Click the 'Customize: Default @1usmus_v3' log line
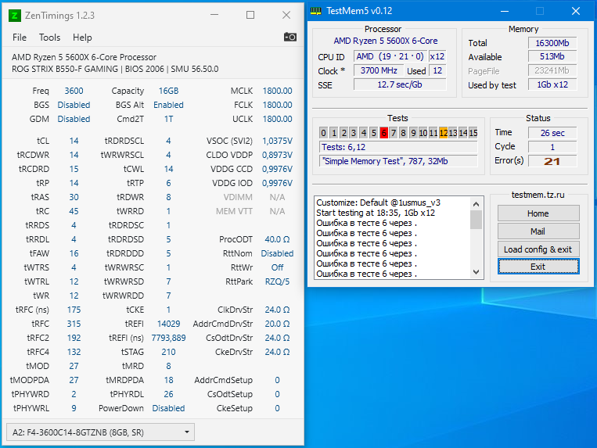The image size is (597, 448). point(378,202)
